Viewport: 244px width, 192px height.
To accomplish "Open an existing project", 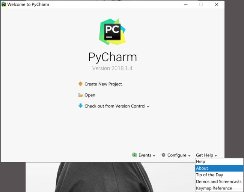I will (90, 95).
